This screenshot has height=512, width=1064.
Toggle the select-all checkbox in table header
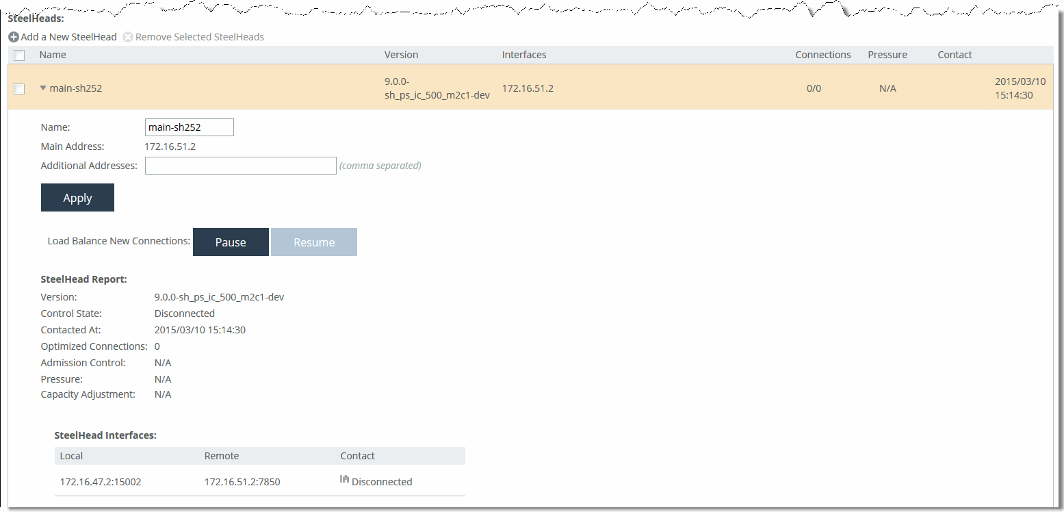click(x=19, y=55)
